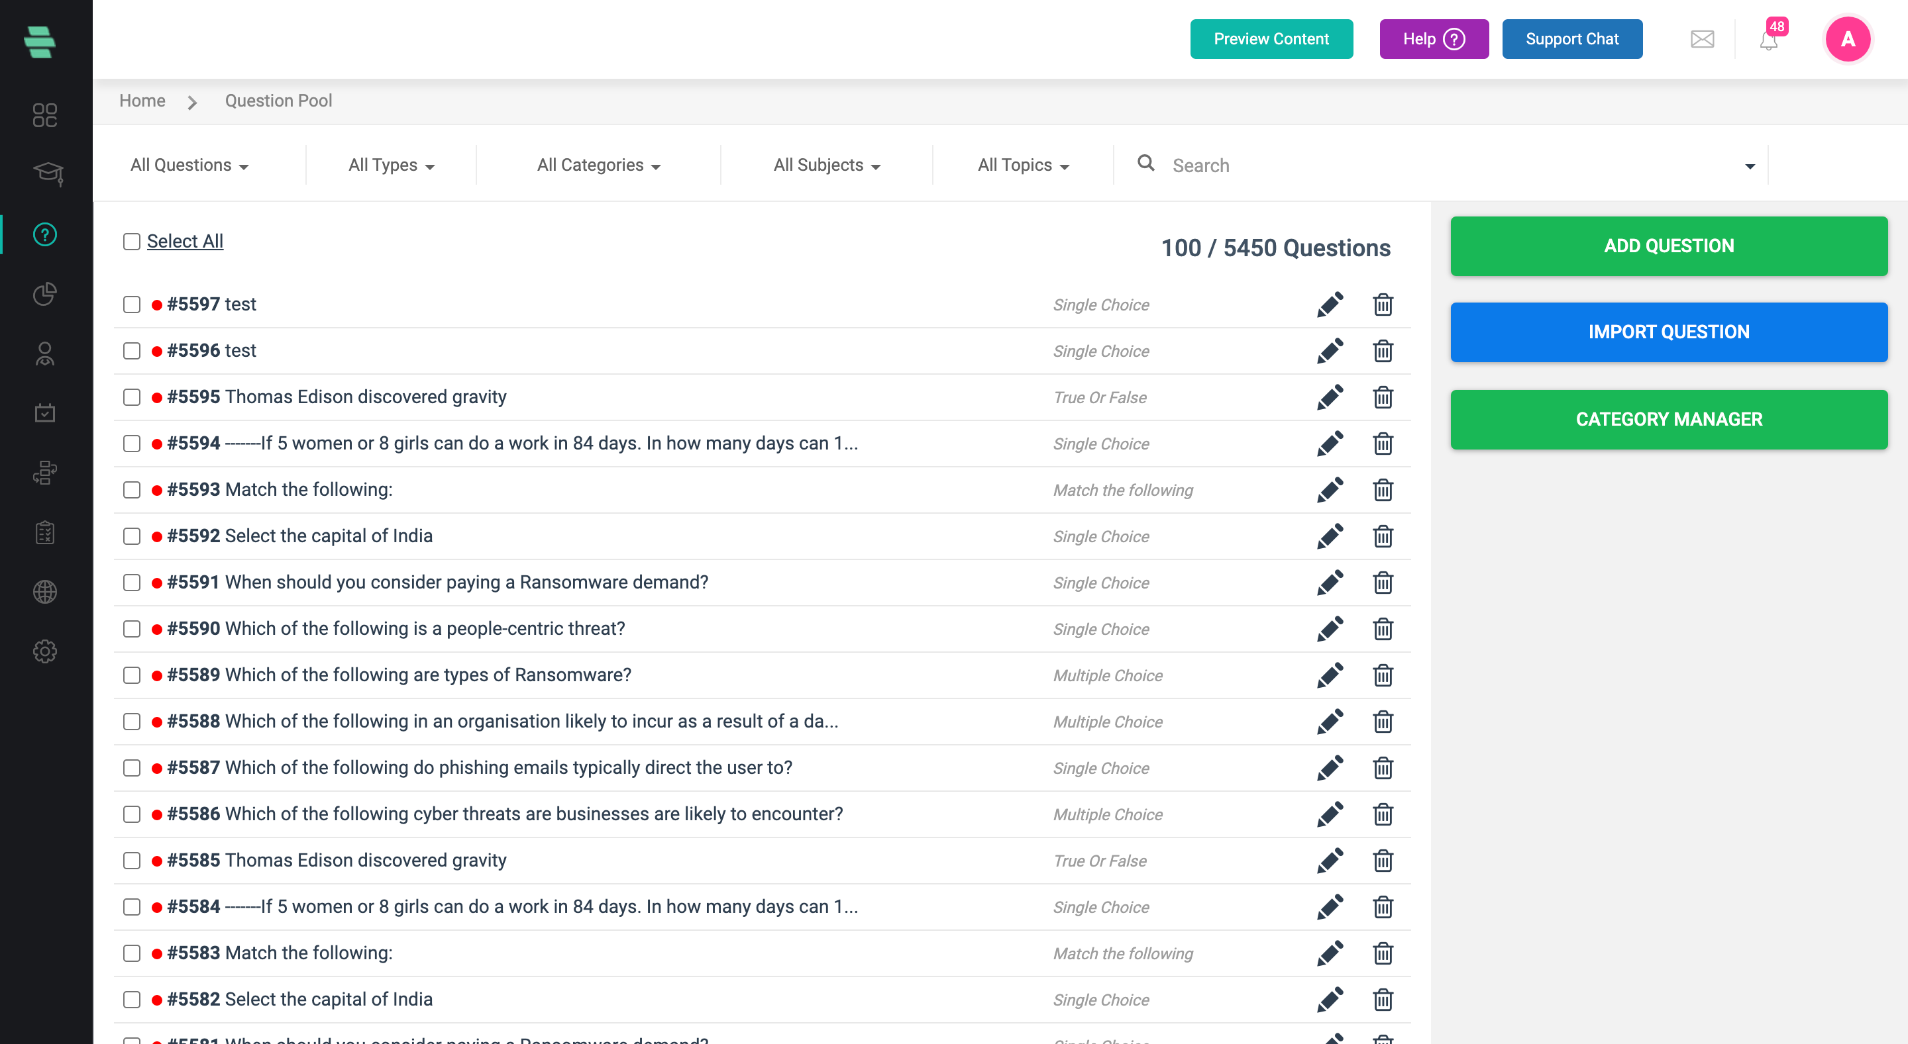Screen dimensions: 1908x1044
Task: Click the ADD QUESTION button
Action: click(x=1669, y=246)
